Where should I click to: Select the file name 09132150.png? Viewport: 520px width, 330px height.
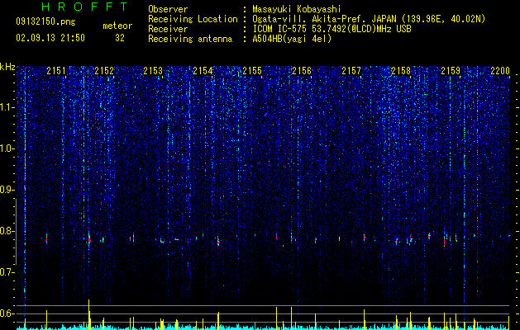pyautogui.click(x=45, y=22)
